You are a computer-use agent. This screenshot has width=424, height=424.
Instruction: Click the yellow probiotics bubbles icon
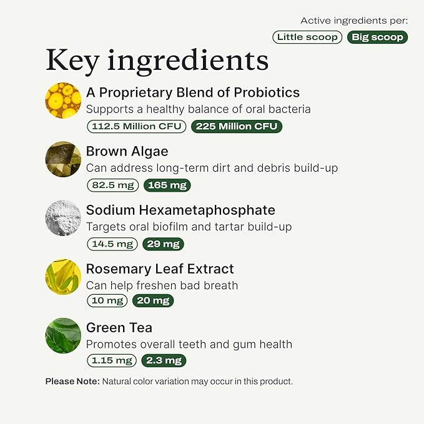[63, 101]
